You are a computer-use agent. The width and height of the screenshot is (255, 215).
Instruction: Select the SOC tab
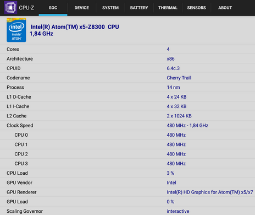(x=53, y=8)
